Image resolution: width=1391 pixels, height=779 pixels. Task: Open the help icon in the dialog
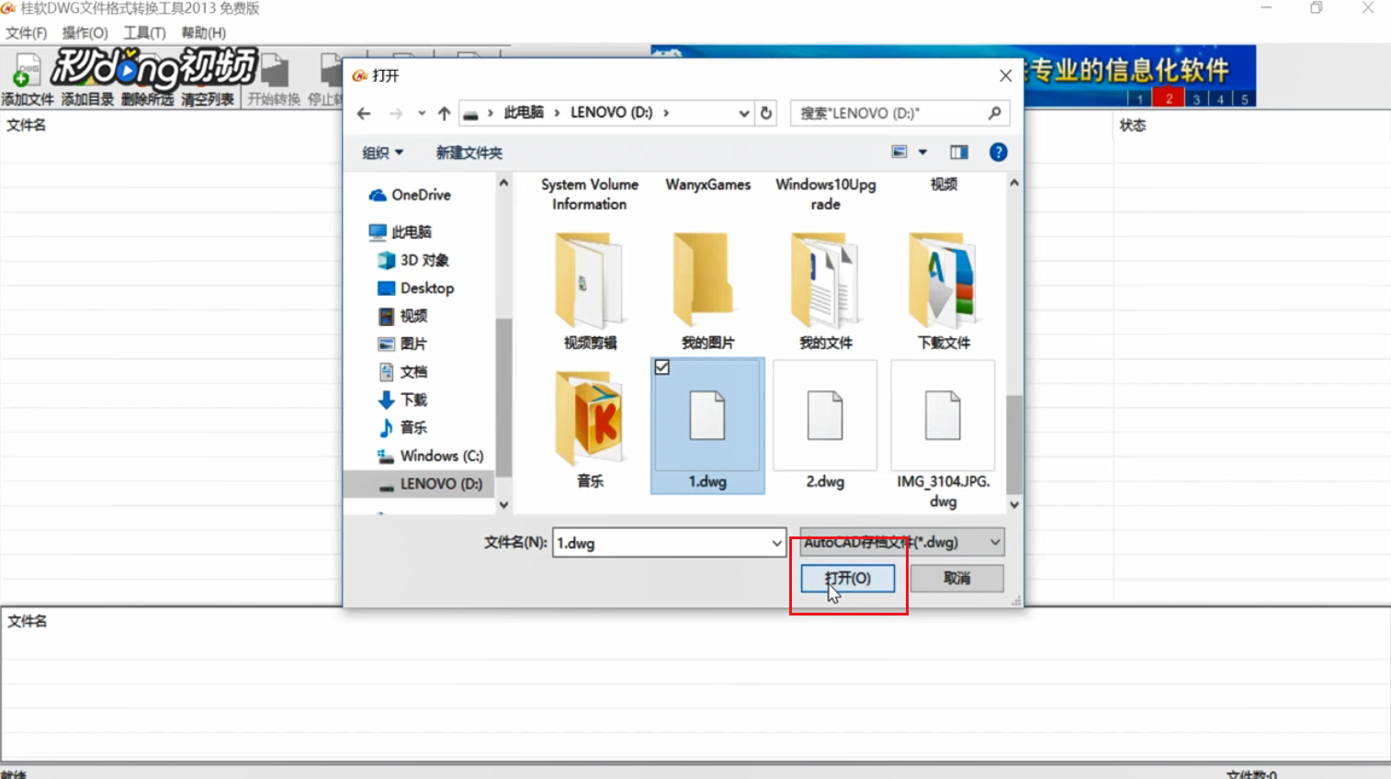[x=998, y=152]
